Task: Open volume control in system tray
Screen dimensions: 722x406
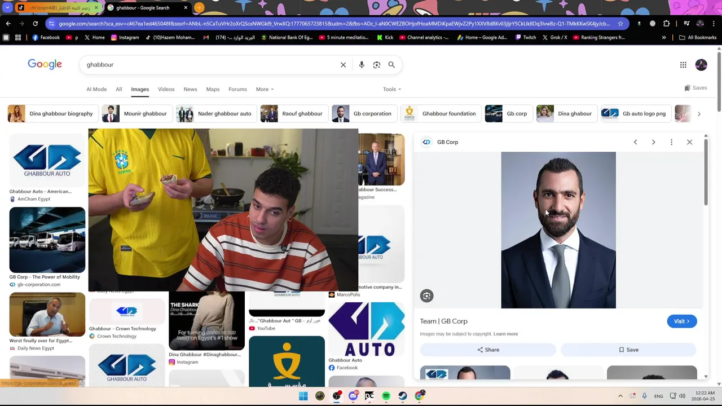Action: click(682, 396)
